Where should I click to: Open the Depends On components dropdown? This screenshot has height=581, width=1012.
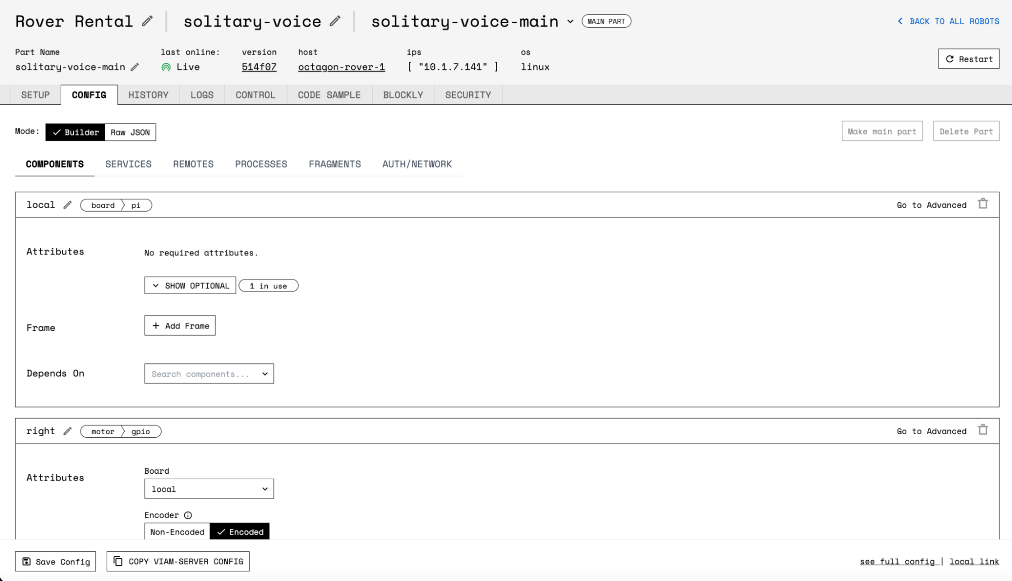(209, 373)
